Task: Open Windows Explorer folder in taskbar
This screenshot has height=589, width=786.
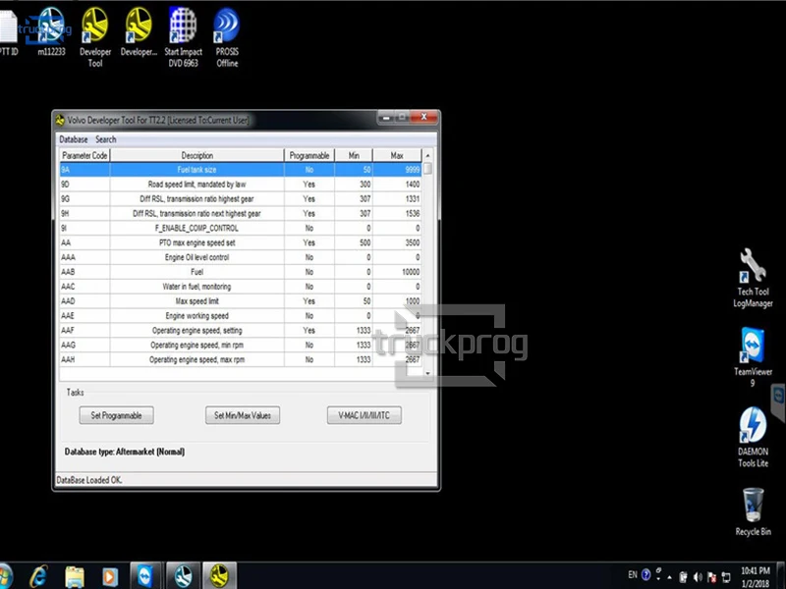Action: [75, 576]
